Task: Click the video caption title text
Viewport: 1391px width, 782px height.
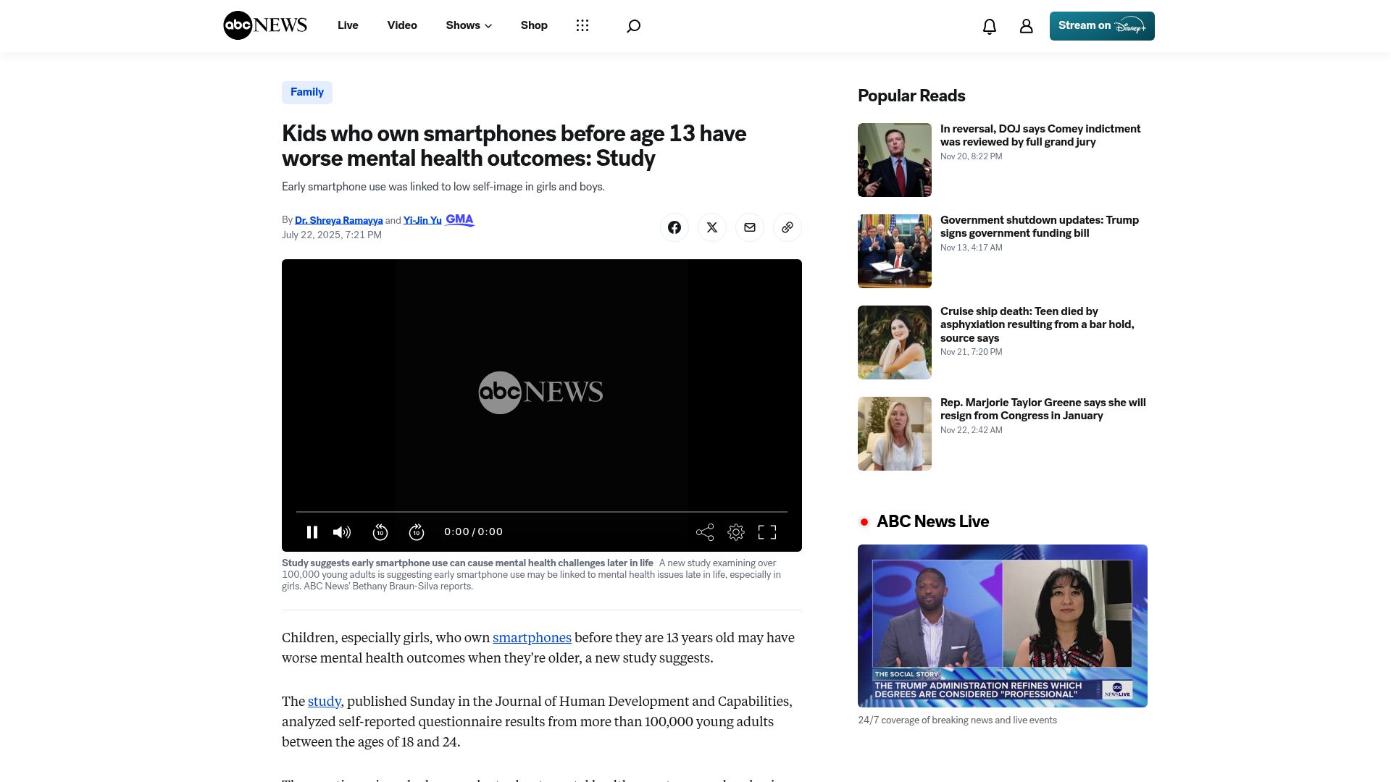Action: point(467,563)
